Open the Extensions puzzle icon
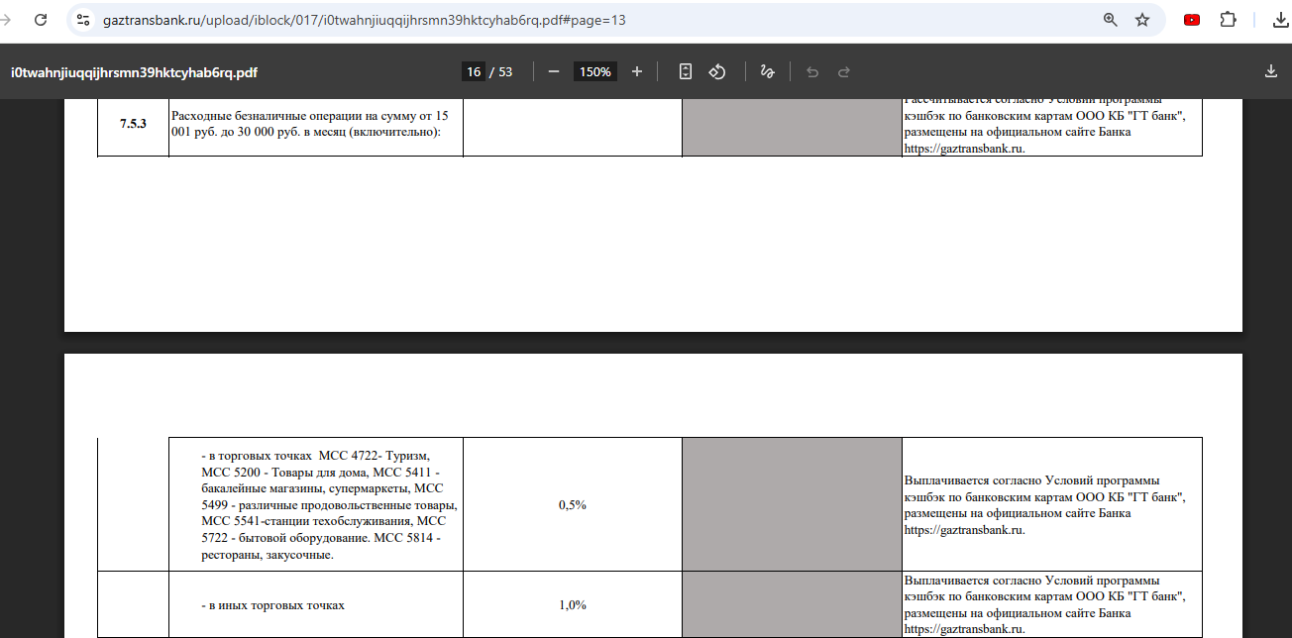 tap(1229, 20)
